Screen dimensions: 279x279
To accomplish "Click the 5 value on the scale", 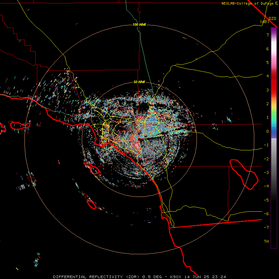I will click(x=268, y=62).
